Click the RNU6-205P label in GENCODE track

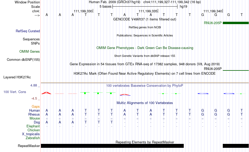pyautogui.click(x=213, y=23)
